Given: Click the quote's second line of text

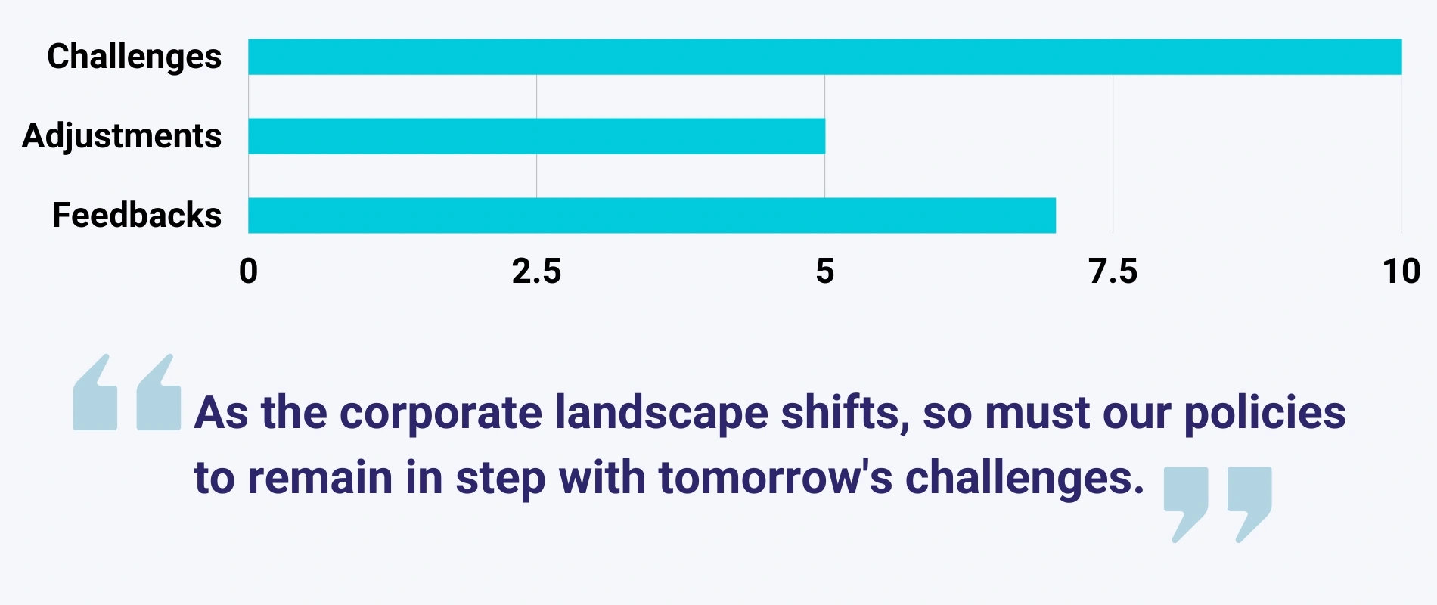Looking at the screenshot, I should tap(669, 478).
